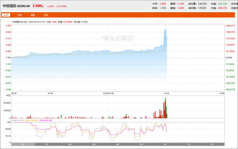
Task: Click the 2025-05-26 14:31 timestamp in chart info
Action: [37, 22]
